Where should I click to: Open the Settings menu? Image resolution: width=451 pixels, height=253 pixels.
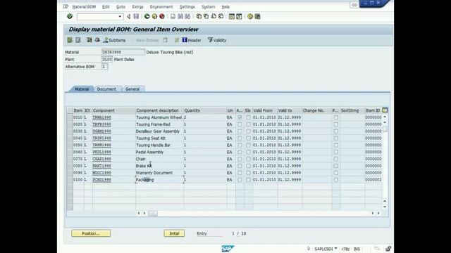[187, 6]
